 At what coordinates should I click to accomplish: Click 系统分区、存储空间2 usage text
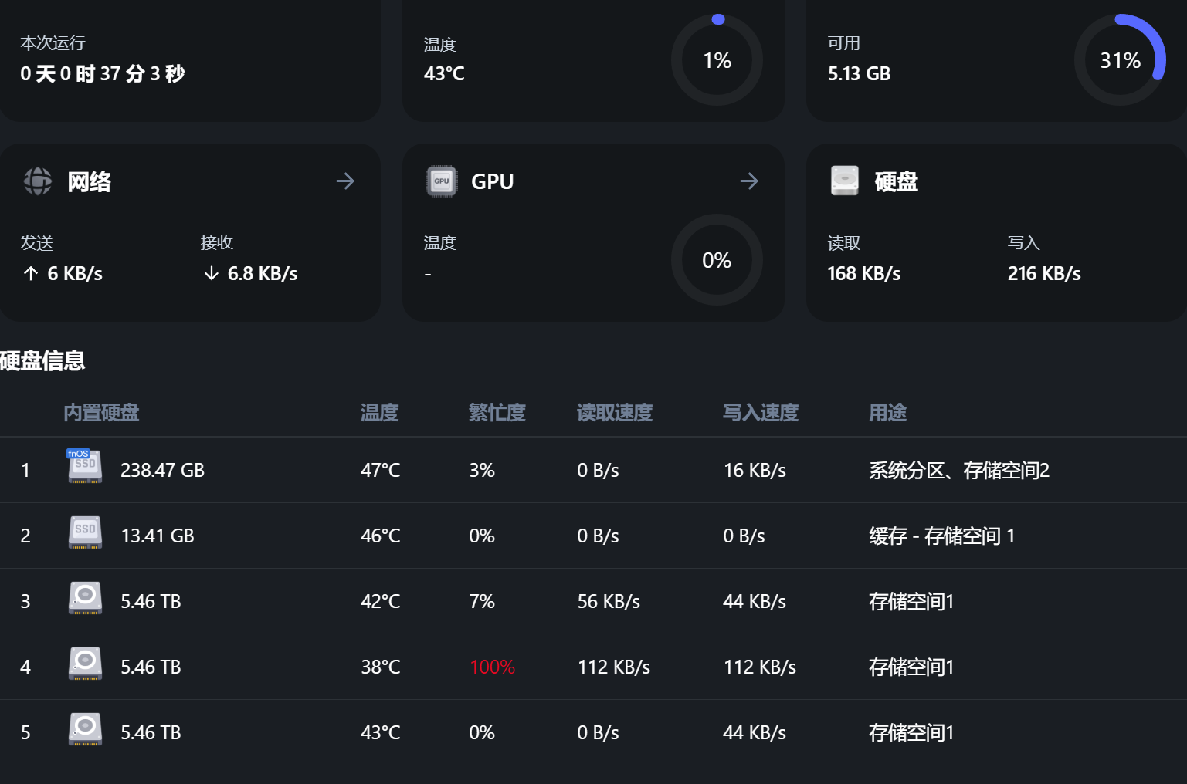[x=958, y=470]
